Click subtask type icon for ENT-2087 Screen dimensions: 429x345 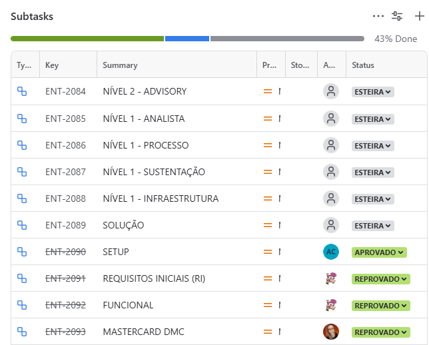[22, 172]
